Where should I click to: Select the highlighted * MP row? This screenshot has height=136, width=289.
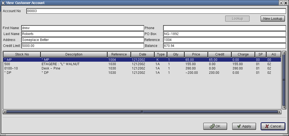click(x=142, y=60)
